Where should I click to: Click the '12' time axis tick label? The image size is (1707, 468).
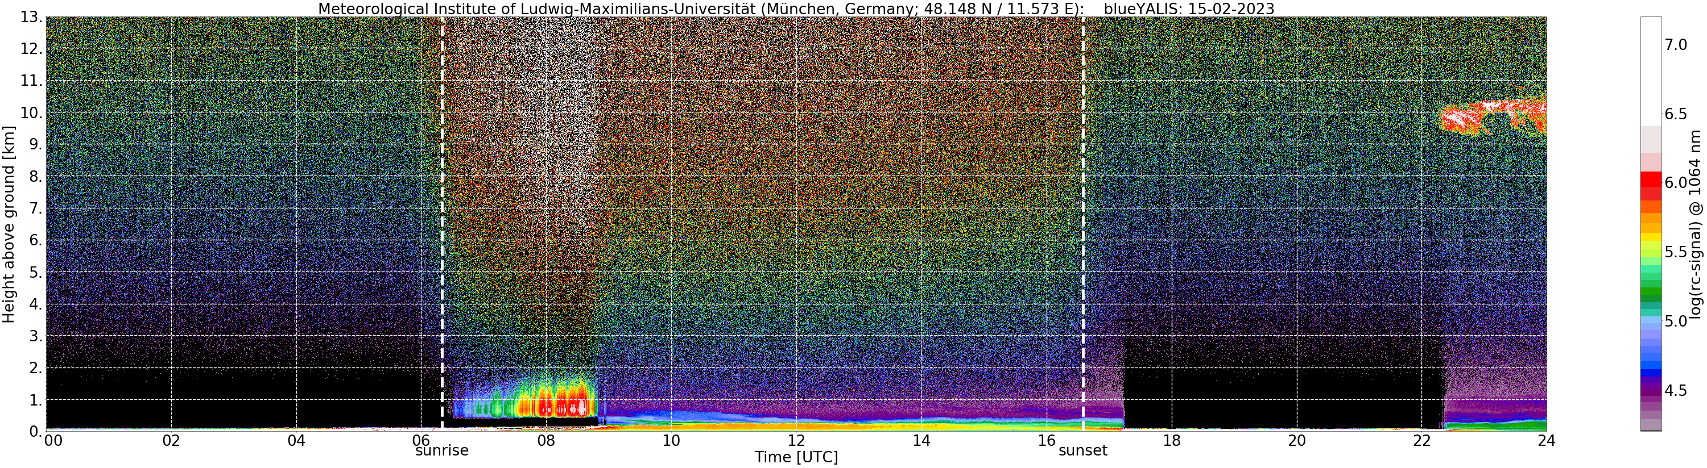(796, 441)
